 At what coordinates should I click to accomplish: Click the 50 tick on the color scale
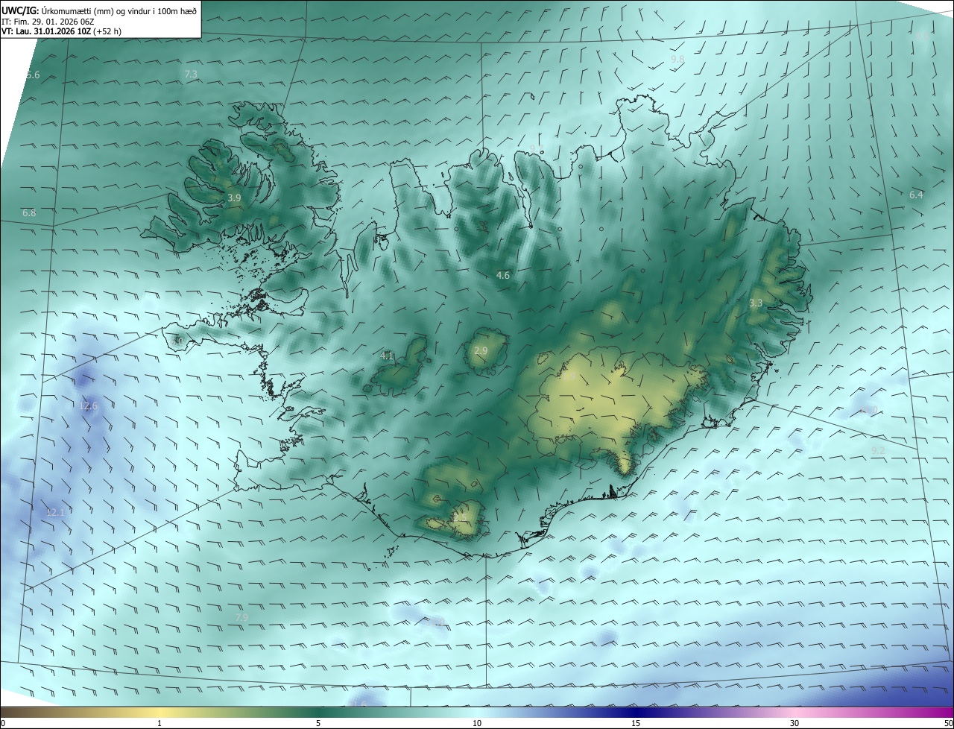click(948, 723)
